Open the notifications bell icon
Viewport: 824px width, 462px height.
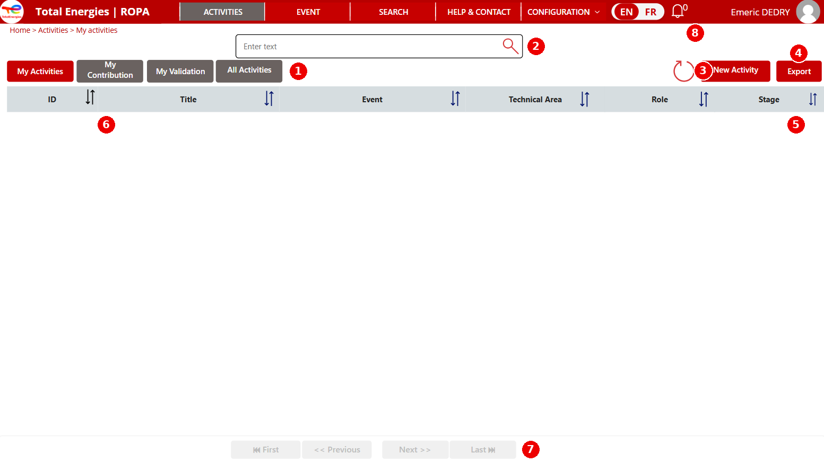[678, 11]
